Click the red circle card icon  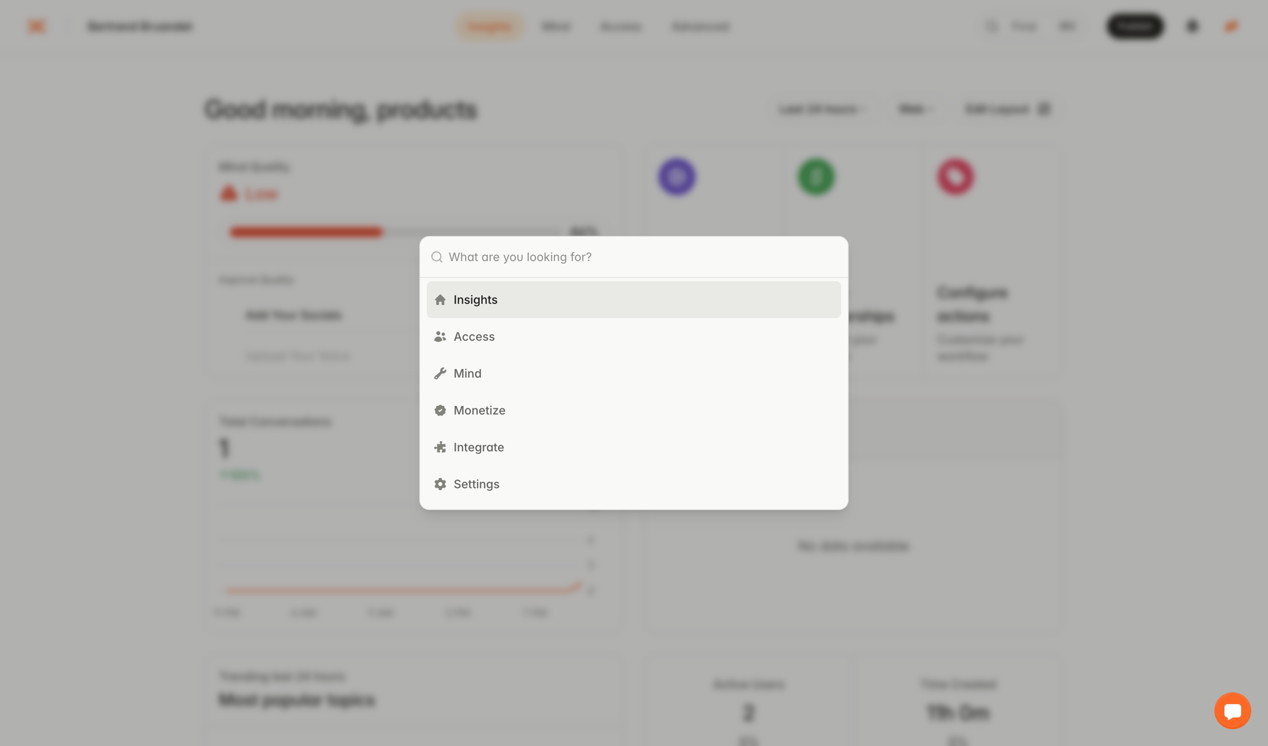956,177
